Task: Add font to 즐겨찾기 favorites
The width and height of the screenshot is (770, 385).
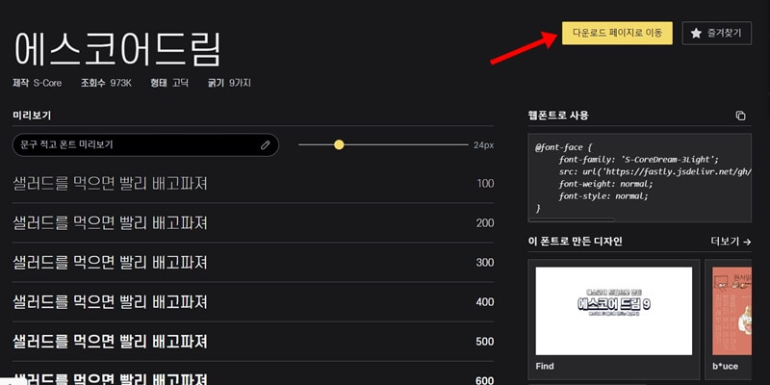Action: [716, 33]
